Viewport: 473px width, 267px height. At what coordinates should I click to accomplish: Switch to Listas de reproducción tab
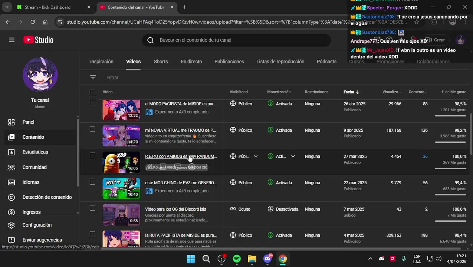(x=280, y=62)
